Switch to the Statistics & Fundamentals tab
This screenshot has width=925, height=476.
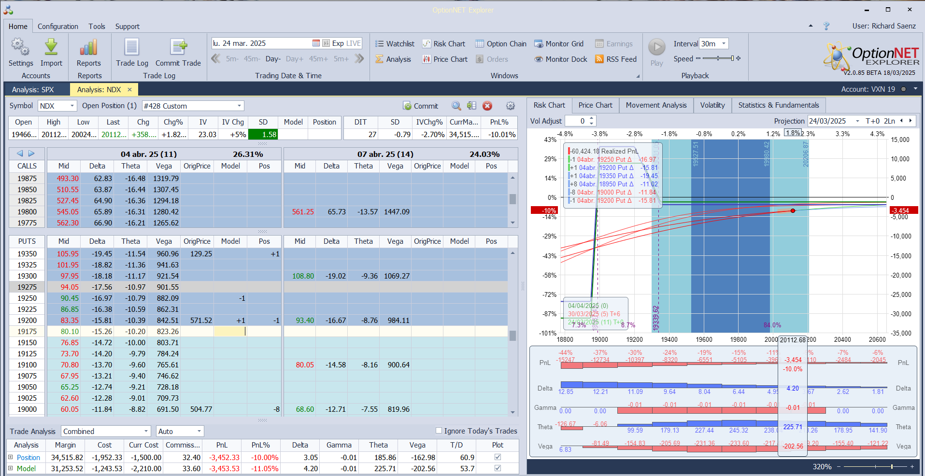(x=779, y=105)
